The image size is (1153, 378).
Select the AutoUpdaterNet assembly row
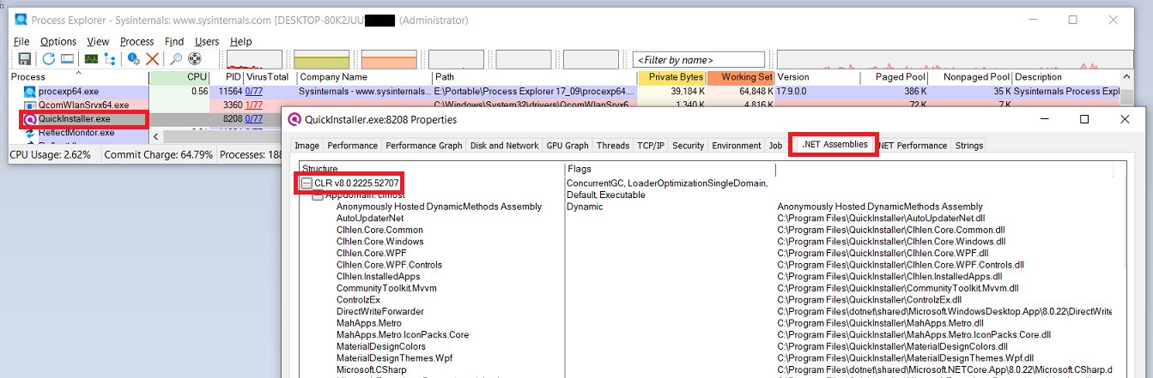tap(369, 218)
